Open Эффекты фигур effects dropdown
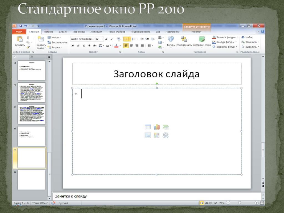The width and height of the screenshot is (284, 213). click(x=236, y=47)
